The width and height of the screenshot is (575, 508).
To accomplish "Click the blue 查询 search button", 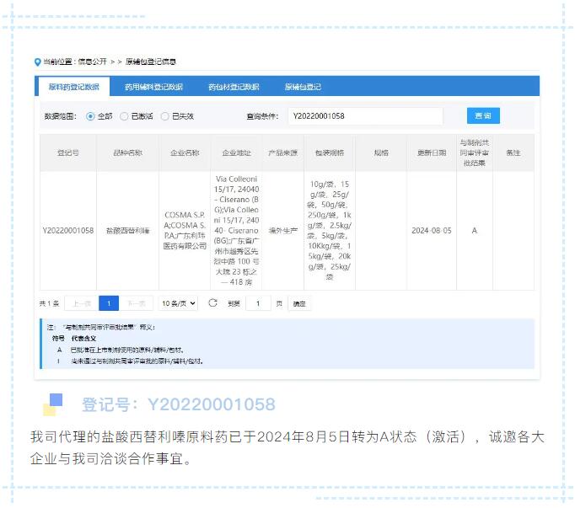I will click(x=483, y=115).
